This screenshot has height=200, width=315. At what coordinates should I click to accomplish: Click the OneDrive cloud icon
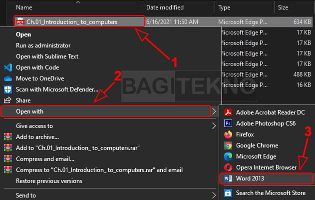click(x=8, y=78)
